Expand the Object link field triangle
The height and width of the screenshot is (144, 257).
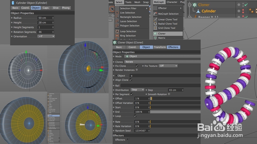[116, 76]
